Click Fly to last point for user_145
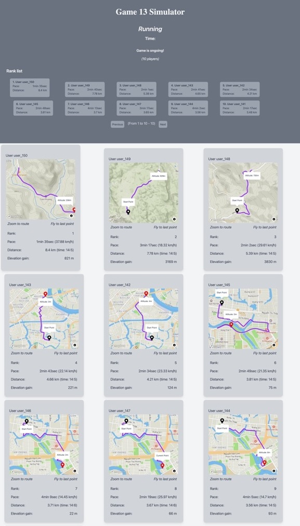Screen dimensions: 300x526 [x=265, y=353]
